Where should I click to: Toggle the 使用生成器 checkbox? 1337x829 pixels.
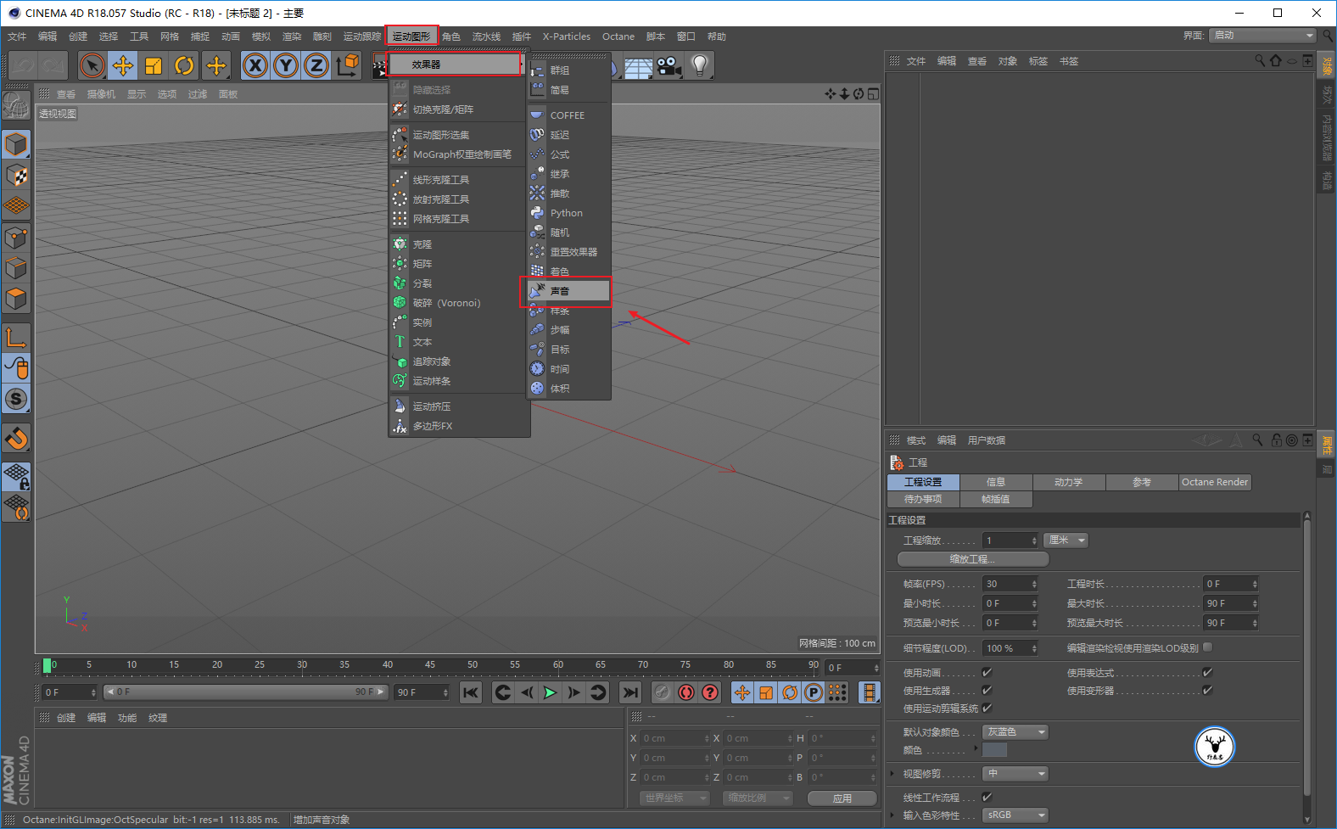pos(987,690)
